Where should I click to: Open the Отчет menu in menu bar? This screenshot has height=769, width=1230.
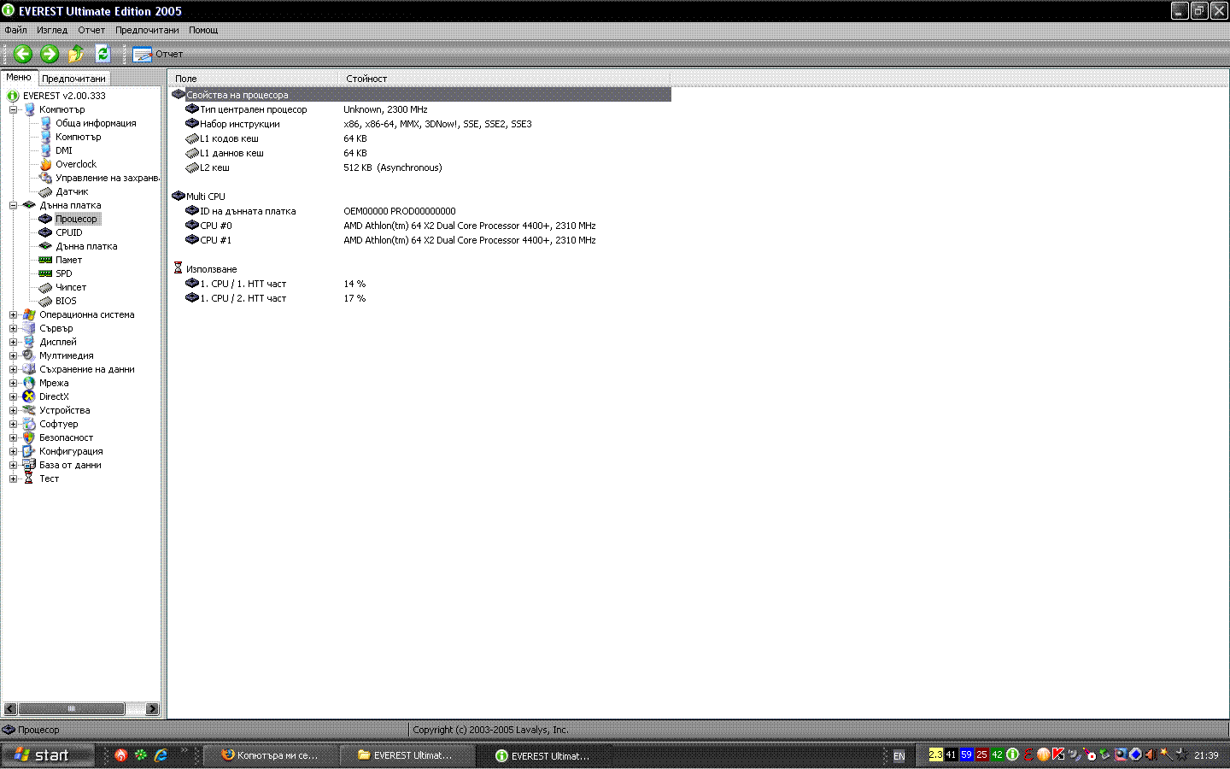click(91, 30)
